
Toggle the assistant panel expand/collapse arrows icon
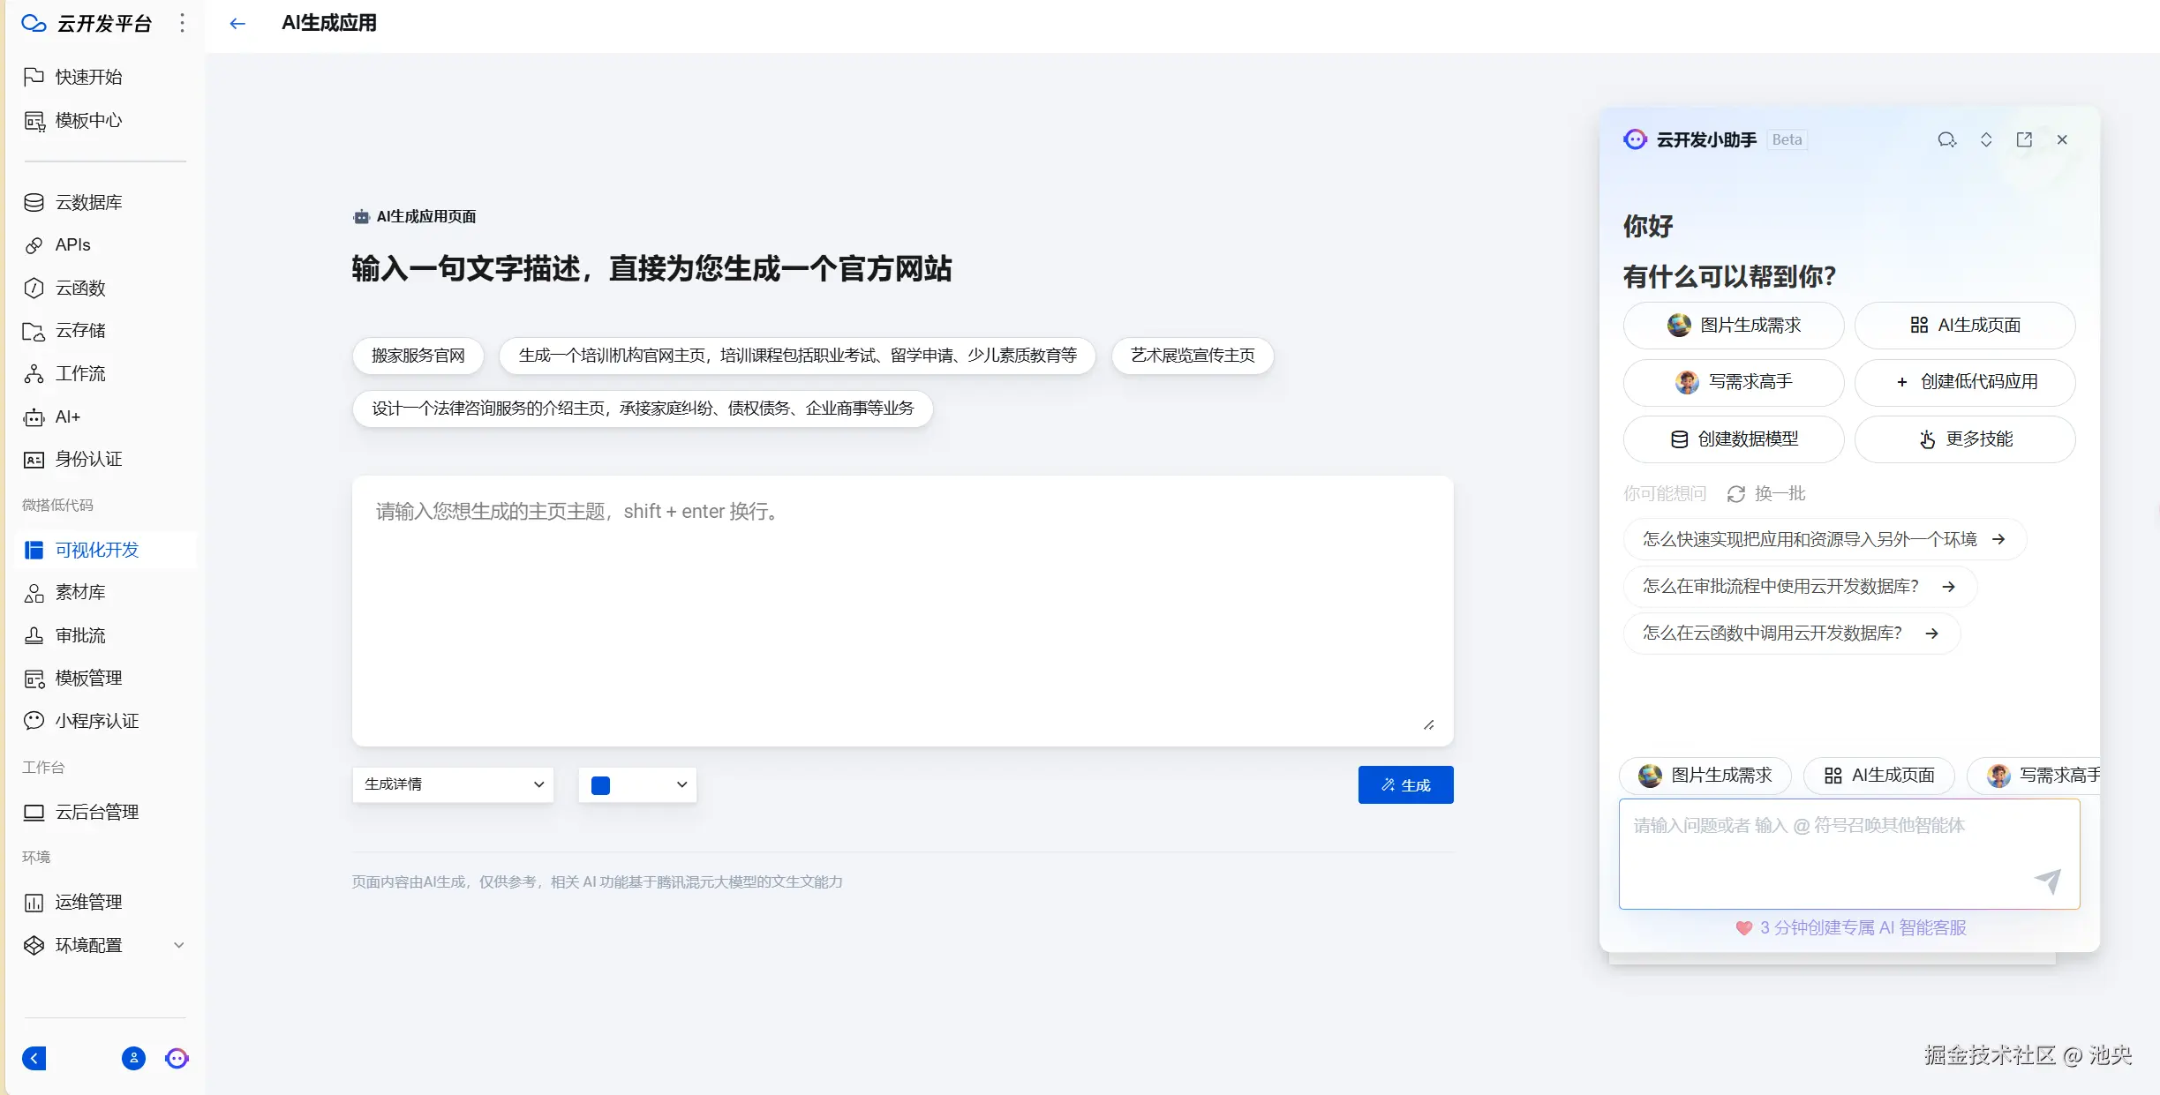click(x=1985, y=139)
